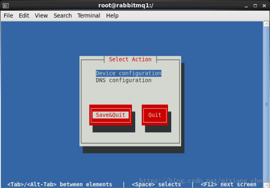The image size is (270, 188).
Task: Click the Quit button
Action: pos(155,115)
